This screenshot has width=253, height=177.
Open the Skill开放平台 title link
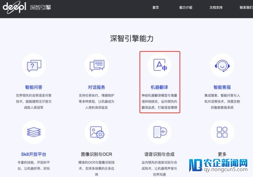click(34, 154)
